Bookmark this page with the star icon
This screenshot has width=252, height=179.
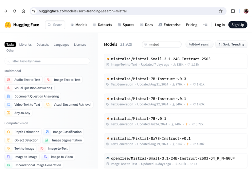click(x=221, y=11)
